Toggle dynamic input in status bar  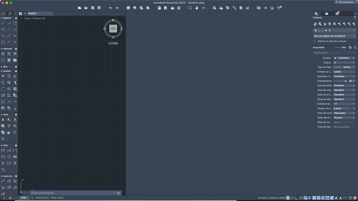pos(306,198)
